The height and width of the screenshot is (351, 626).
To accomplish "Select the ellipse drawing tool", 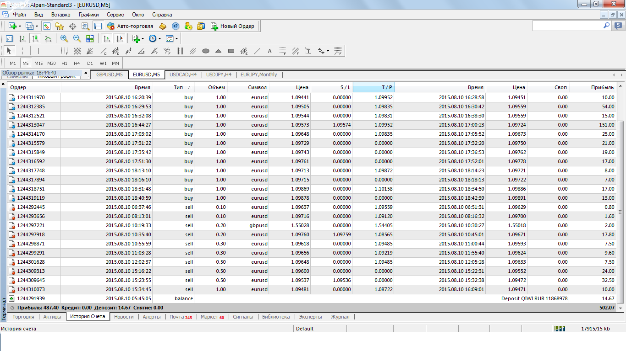I will (x=206, y=51).
